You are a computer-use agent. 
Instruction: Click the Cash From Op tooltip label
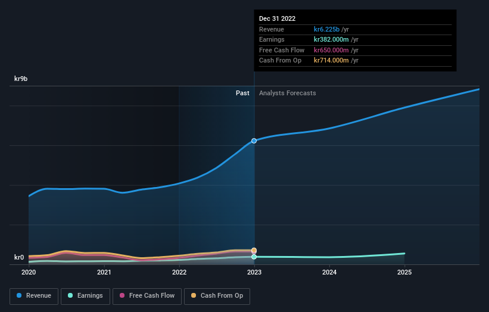[x=280, y=61]
